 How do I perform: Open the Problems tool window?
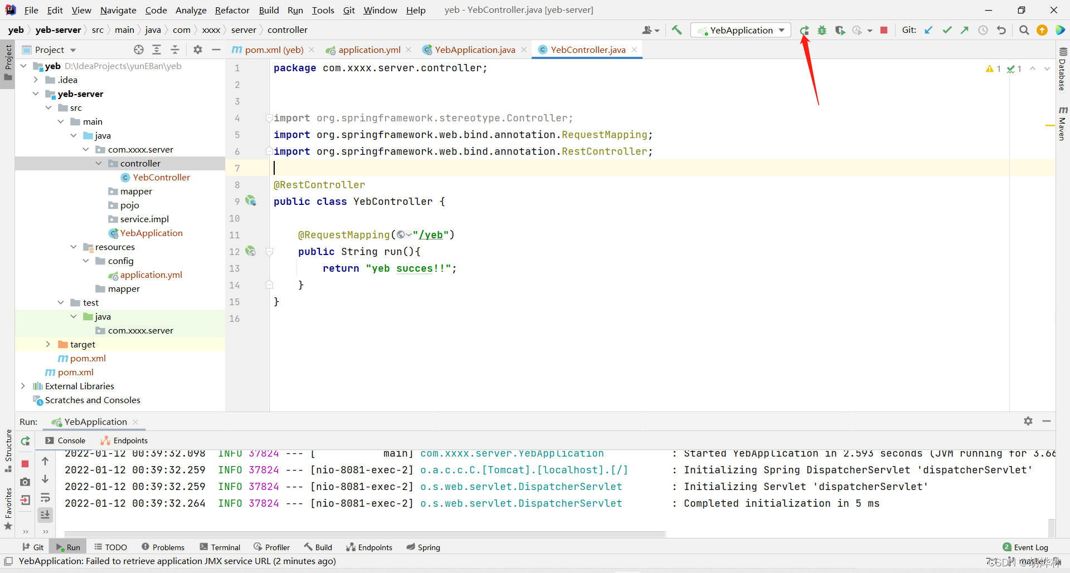[163, 547]
